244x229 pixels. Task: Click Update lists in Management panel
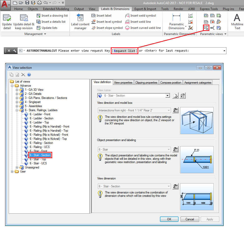pyautogui.click(x=47, y=28)
